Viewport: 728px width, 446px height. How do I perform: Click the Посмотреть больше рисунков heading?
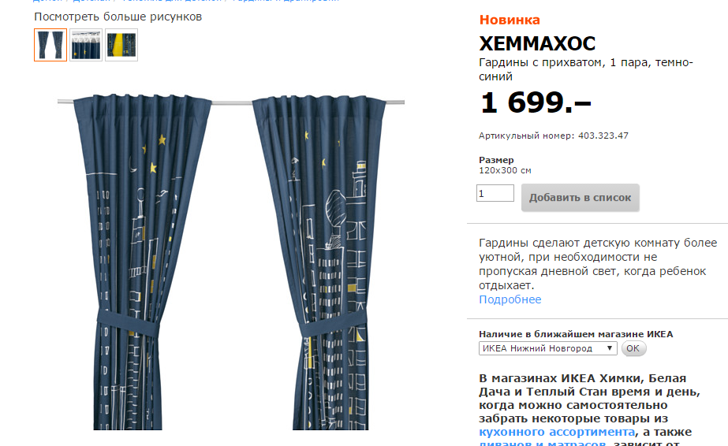click(118, 17)
